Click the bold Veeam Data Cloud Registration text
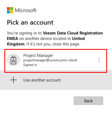This screenshot has height=113, width=112. (x=73, y=33)
